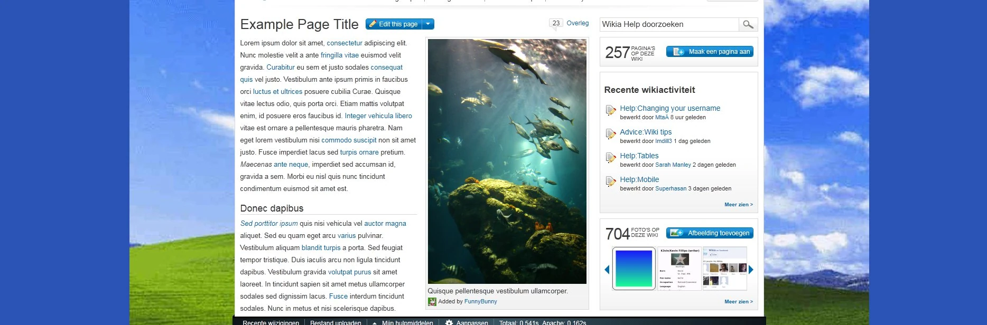Select Bestand uploaden in bottom toolbar
Screen dimensions: 987x325
tap(336, 322)
